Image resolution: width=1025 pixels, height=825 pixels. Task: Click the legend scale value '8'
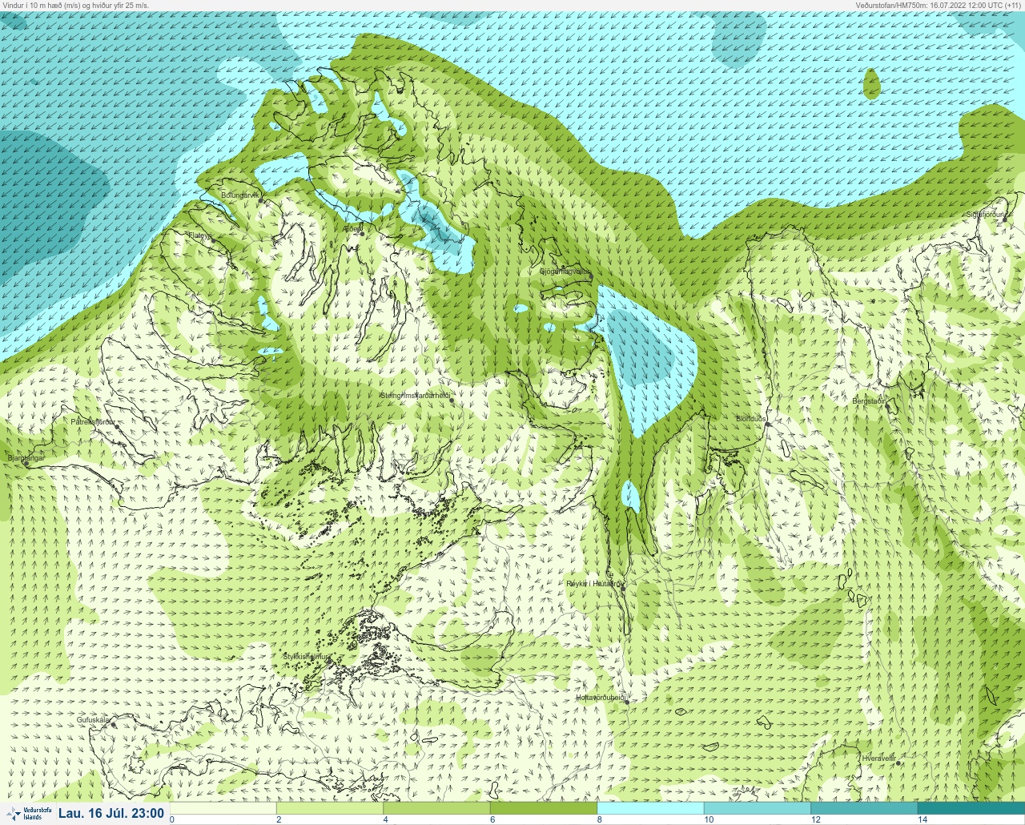[x=599, y=819]
